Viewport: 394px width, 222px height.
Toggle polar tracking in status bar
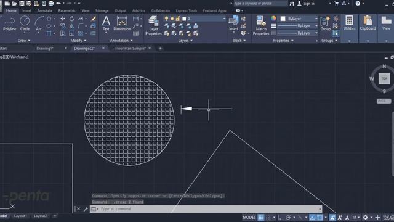tap(288, 218)
